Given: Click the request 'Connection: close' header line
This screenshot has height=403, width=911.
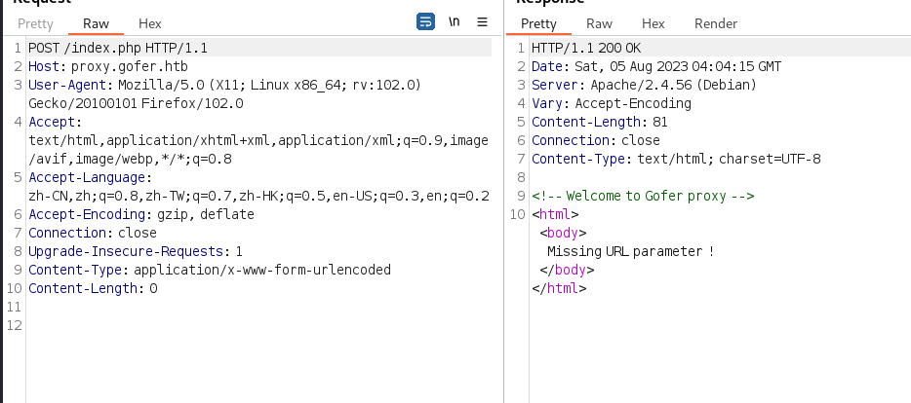Looking at the screenshot, I should click(93, 233).
